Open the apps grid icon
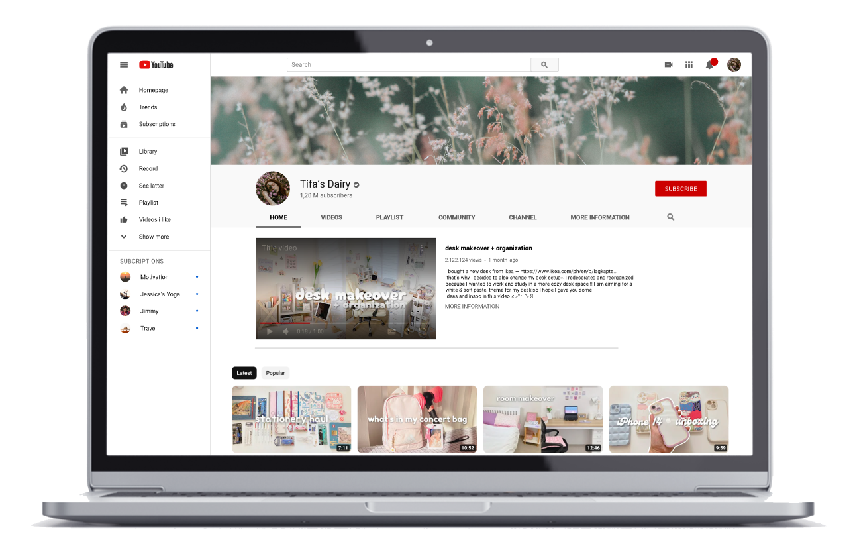 coord(689,65)
